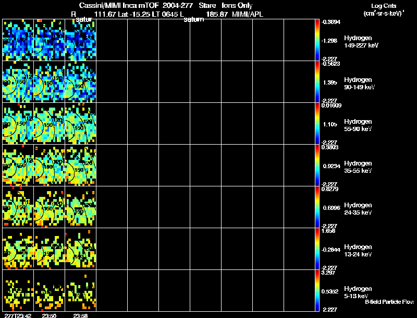Click the color bar for Hydrogen 55-90 keV
The height and width of the screenshot is (318, 417).
click(x=317, y=124)
